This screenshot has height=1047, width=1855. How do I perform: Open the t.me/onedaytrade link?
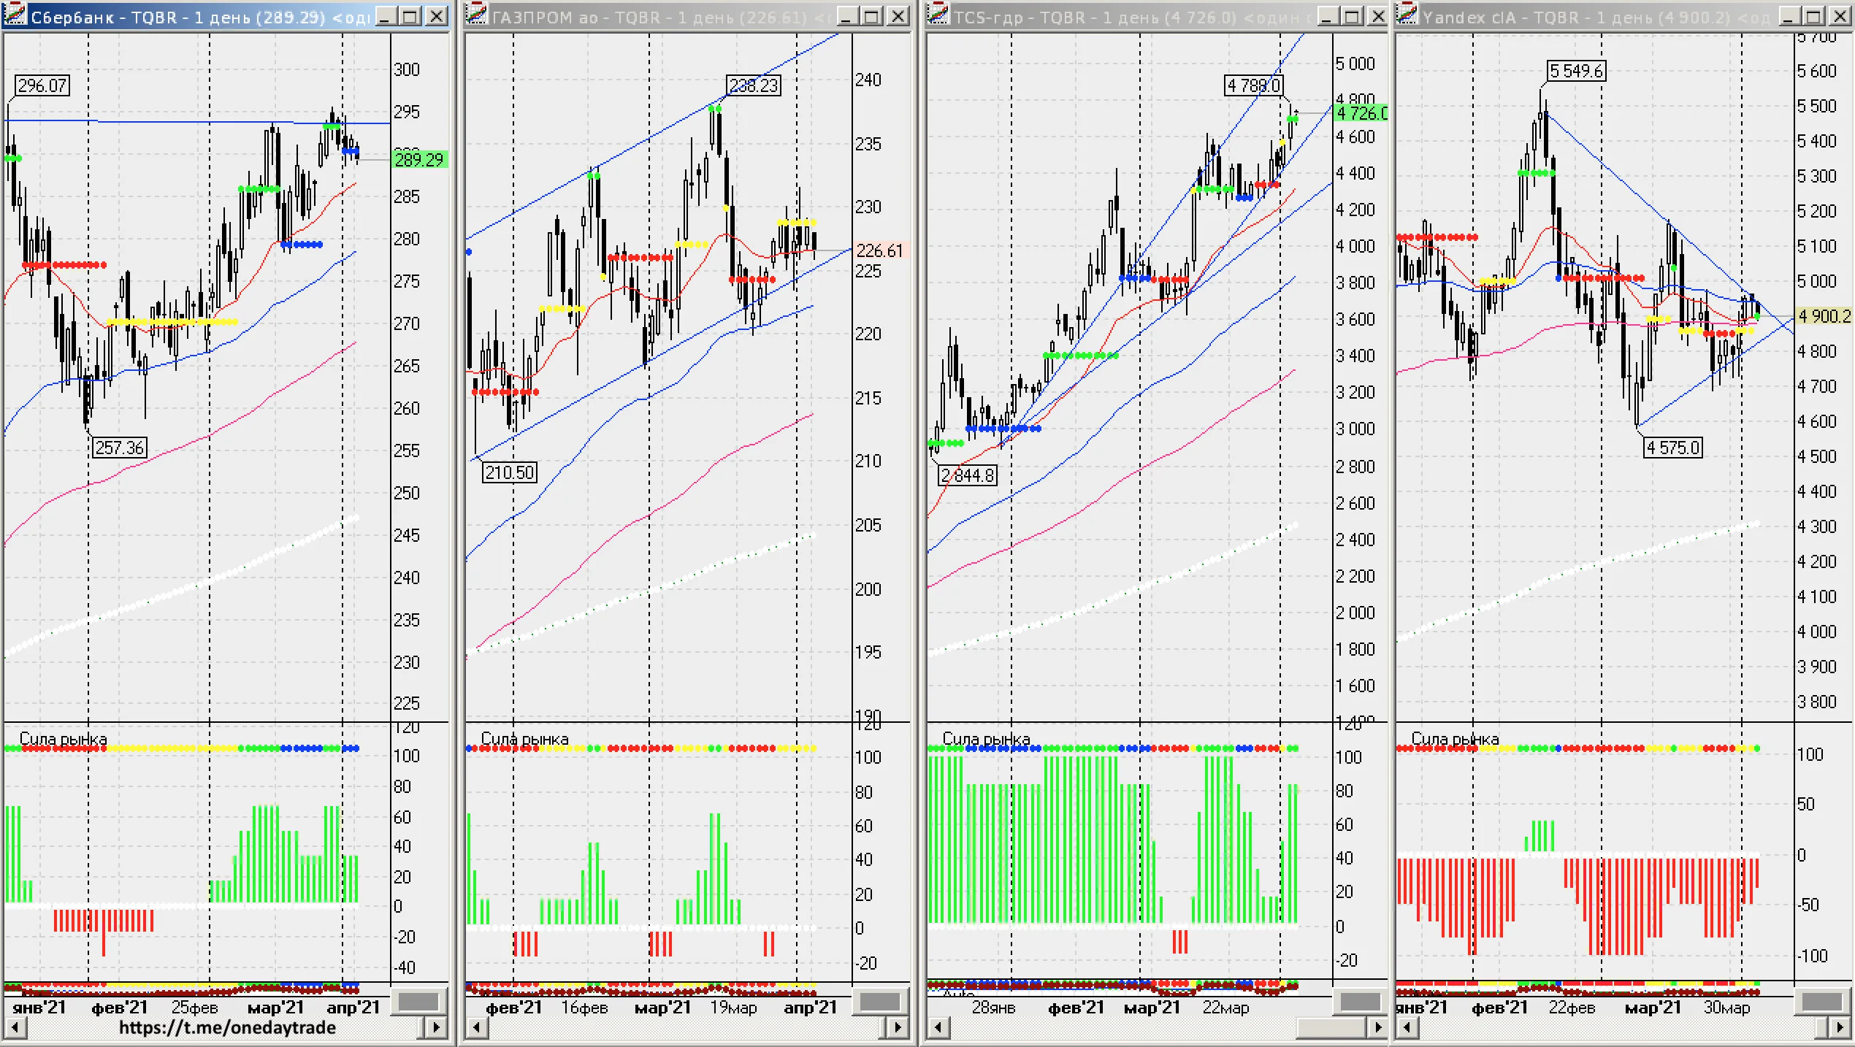pyautogui.click(x=227, y=1028)
